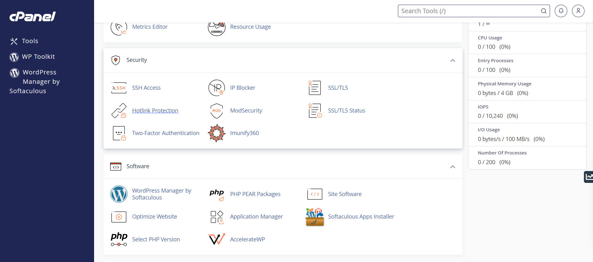Click the CPU Usage label
This screenshot has height=262, width=593.
point(490,38)
